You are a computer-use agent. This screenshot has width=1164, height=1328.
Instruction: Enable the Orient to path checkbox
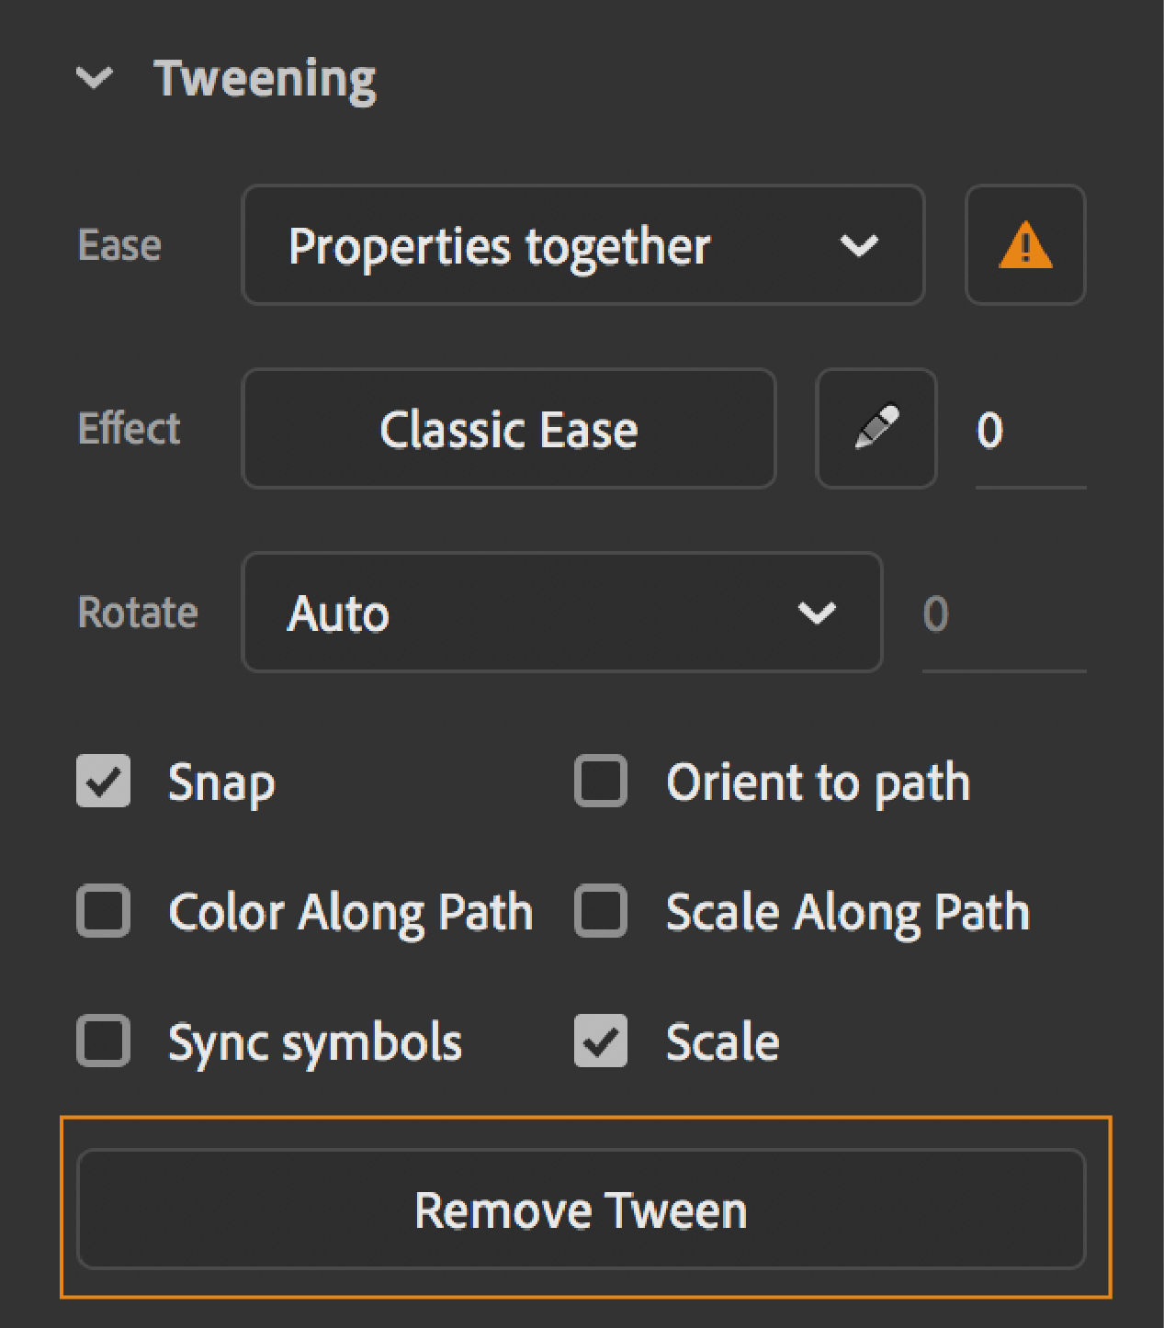point(601,782)
